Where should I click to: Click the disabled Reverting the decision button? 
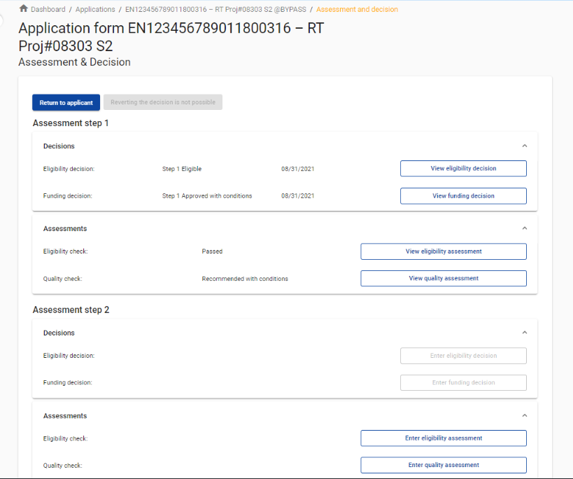click(x=163, y=103)
